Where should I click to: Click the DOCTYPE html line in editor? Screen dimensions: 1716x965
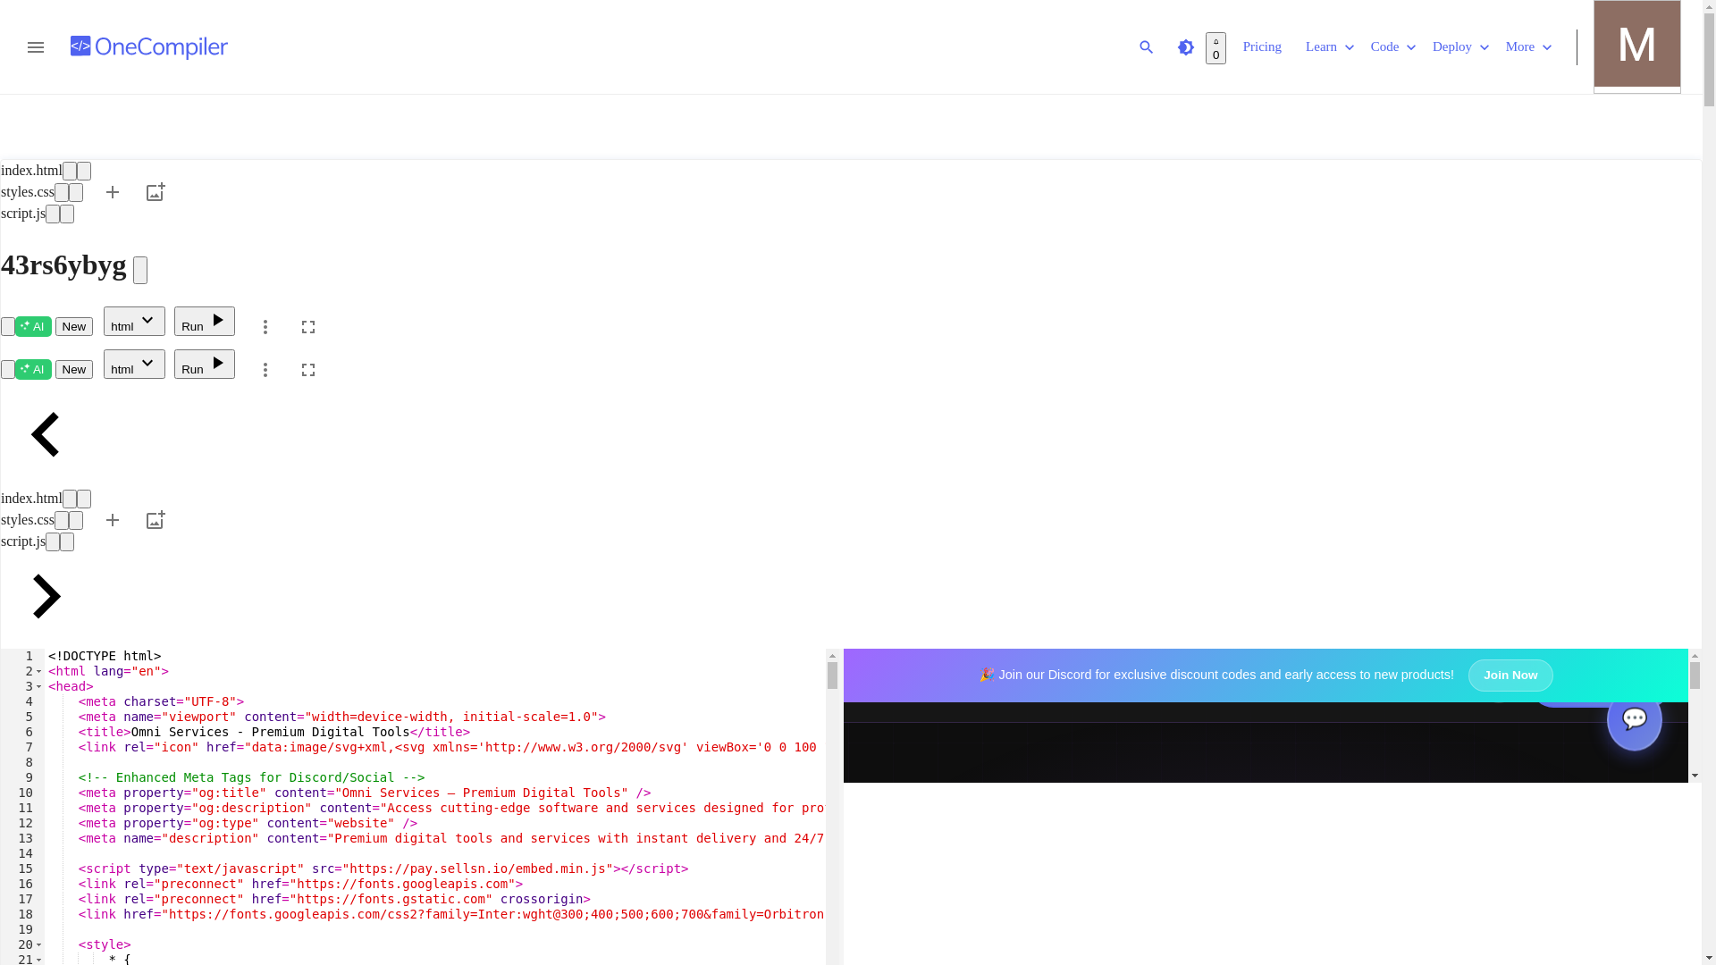105,656
